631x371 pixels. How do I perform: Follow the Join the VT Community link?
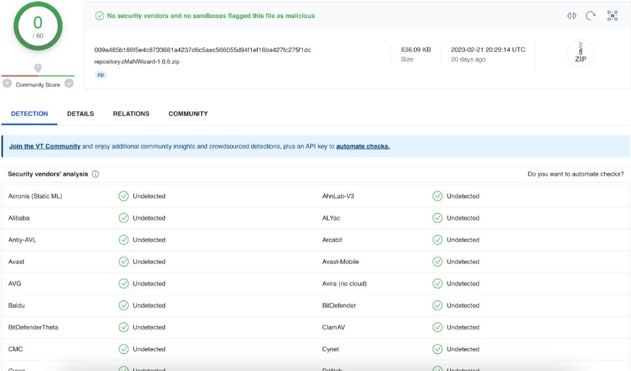point(45,146)
